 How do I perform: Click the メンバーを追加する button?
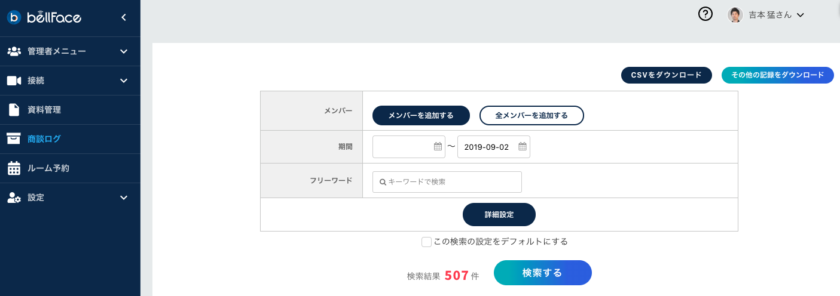click(x=421, y=115)
